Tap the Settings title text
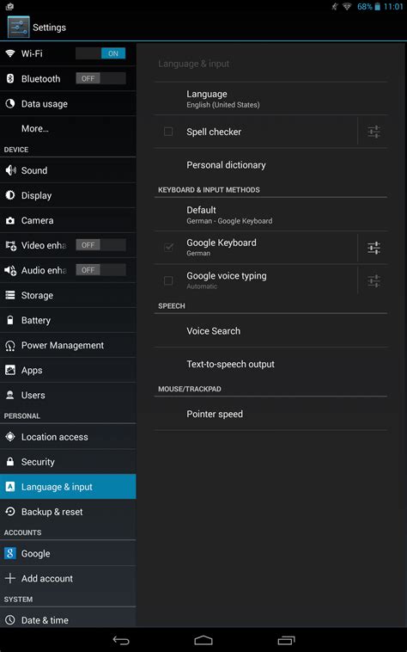 (x=49, y=28)
